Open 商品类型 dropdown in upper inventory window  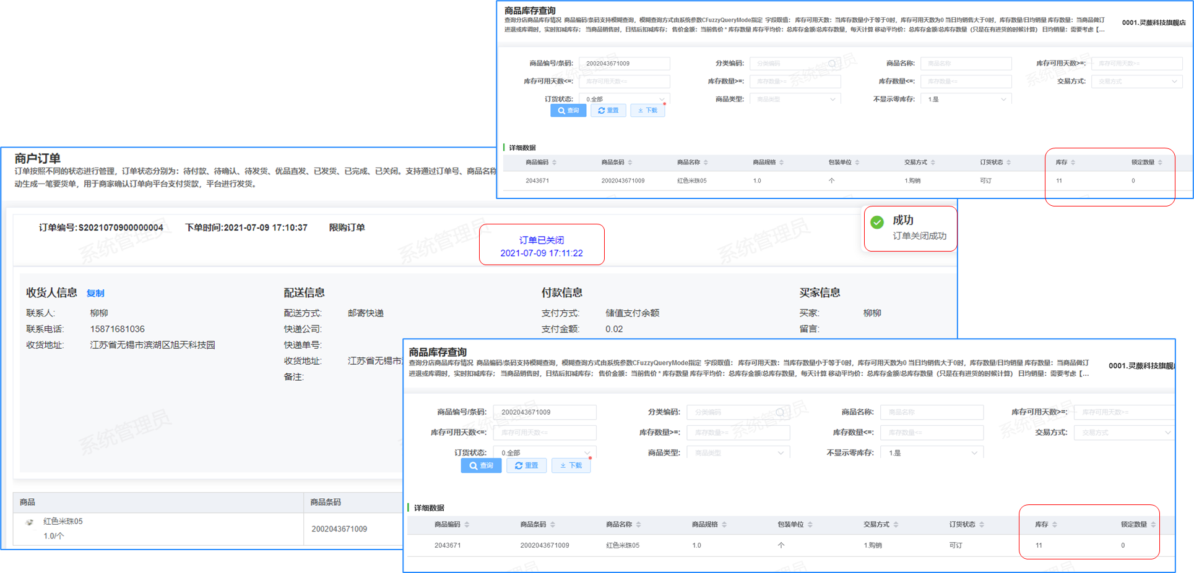coord(795,99)
